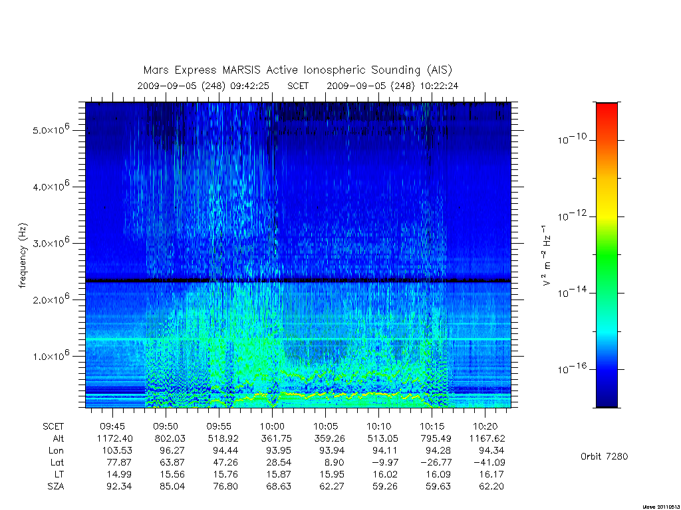Click altitude value '795.49'
Screen dimensions: 681x510
tap(436, 438)
